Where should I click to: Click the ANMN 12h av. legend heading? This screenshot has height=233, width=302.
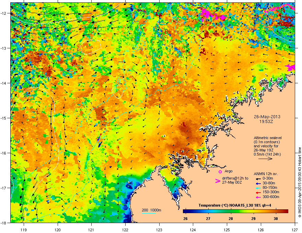[x=266, y=174]
